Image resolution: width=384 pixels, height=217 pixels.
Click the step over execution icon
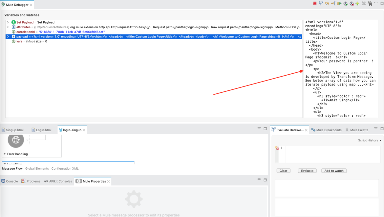click(x=328, y=3)
